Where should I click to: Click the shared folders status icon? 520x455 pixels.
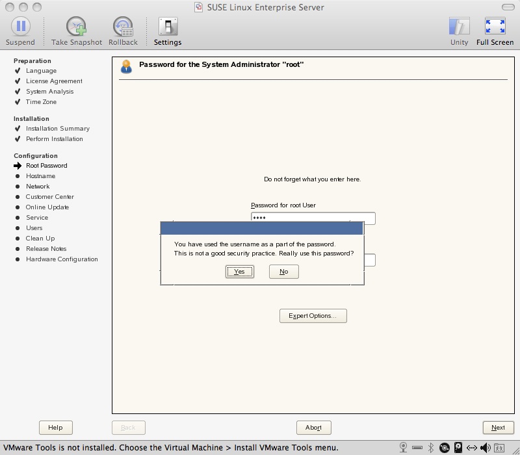499,448
